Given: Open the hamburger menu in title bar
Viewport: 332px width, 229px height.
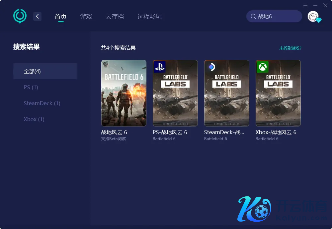Looking at the screenshot, I should click(305, 5).
